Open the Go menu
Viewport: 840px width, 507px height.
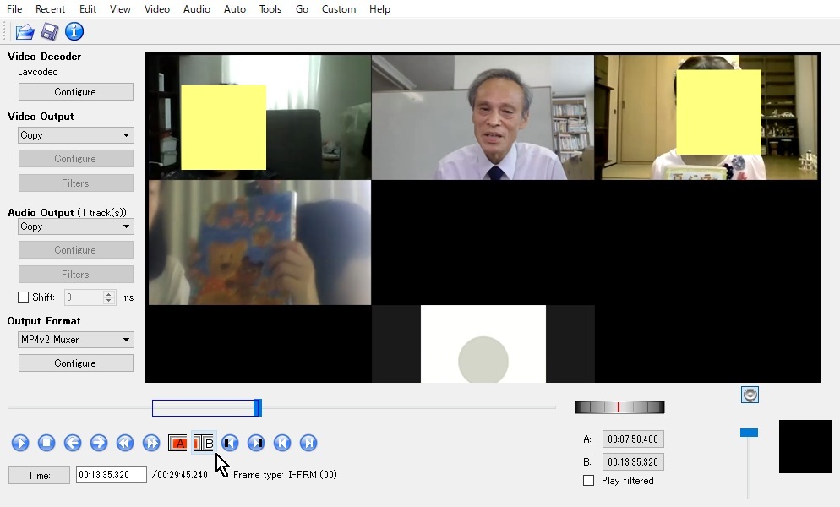coord(303,9)
